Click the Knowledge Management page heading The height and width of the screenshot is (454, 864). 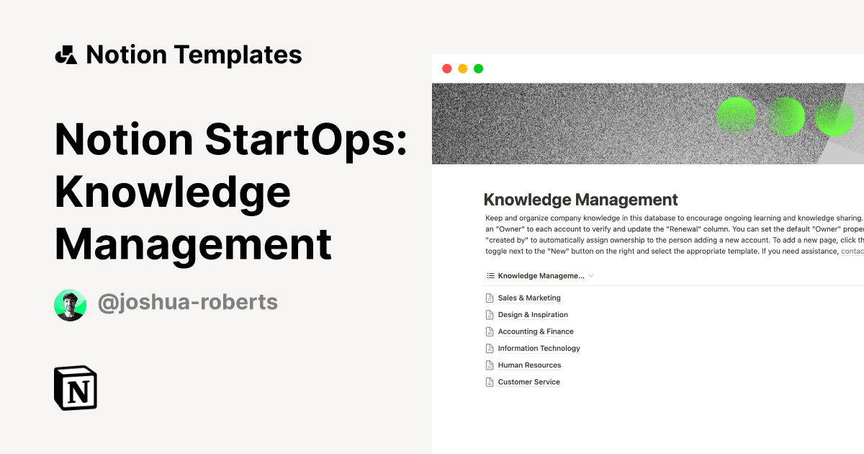click(x=580, y=200)
